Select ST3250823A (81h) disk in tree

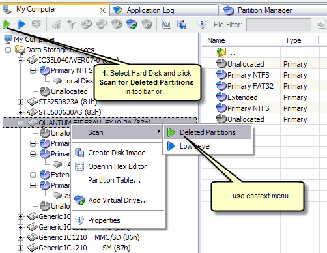coord(68,102)
